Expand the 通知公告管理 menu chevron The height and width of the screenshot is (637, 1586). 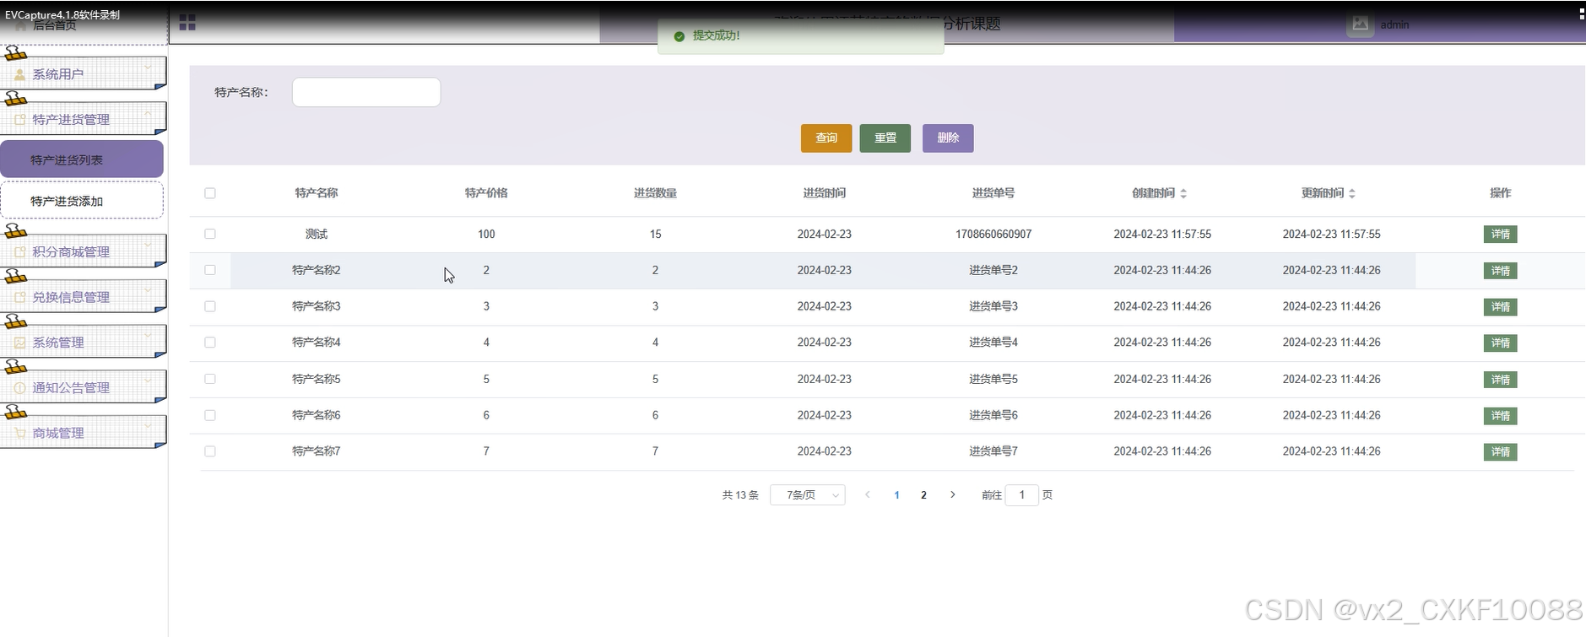[148, 381]
